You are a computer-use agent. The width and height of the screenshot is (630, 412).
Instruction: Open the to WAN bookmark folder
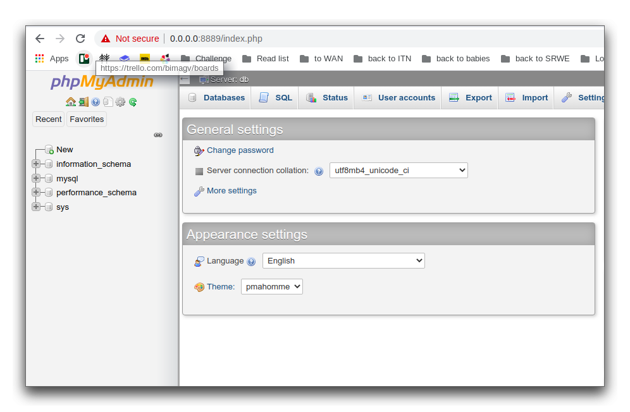tap(321, 59)
